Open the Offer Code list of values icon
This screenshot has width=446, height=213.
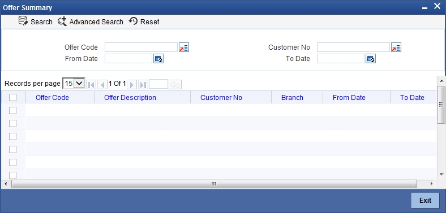tap(184, 47)
